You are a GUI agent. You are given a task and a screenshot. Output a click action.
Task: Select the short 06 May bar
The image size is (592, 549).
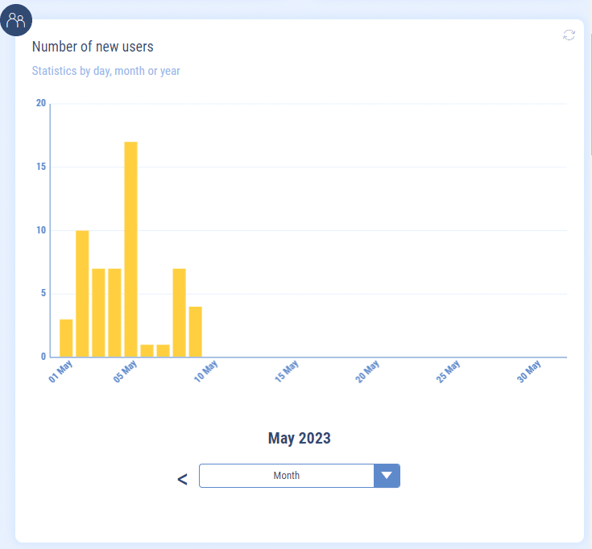147,350
